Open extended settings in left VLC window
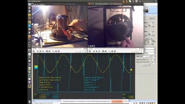The height and width of the screenshot is (104, 185). (x=49, y=51)
